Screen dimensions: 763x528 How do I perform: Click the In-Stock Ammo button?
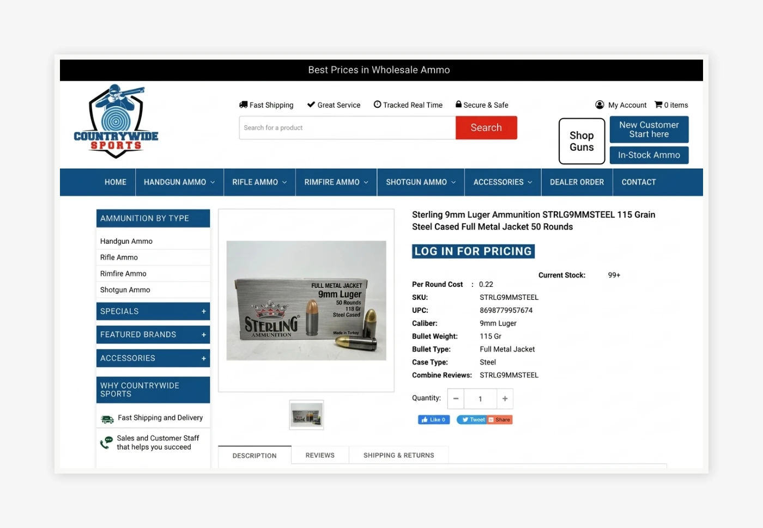click(x=649, y=155)
